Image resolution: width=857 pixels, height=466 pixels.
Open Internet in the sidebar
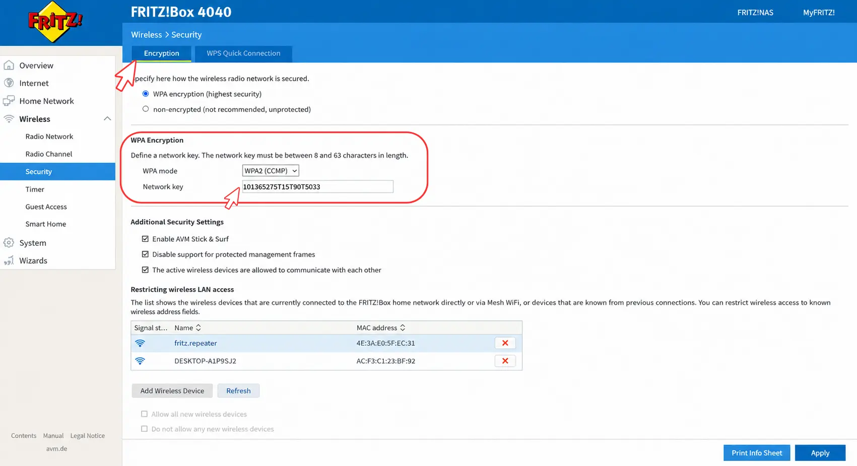pos(34,83)
